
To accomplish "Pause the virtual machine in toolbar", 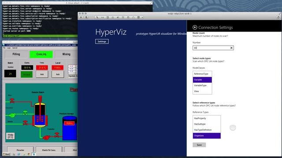I will [81, 18].
